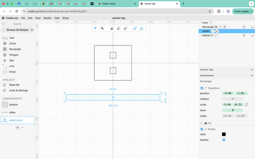This screenshot has height=159, width=255.
Task: Enable the Fill checkbox
Action: [202, 123]
